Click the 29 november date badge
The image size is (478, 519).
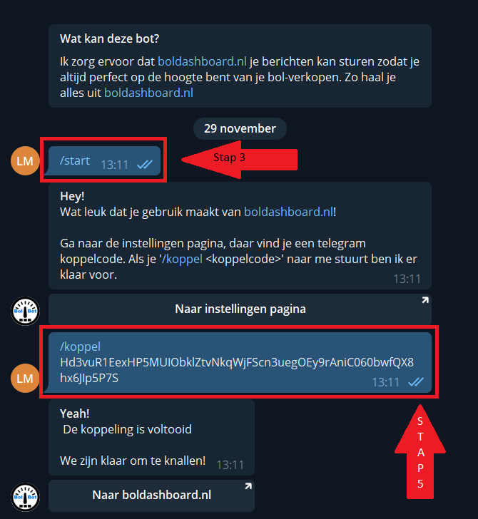[240, 128]
